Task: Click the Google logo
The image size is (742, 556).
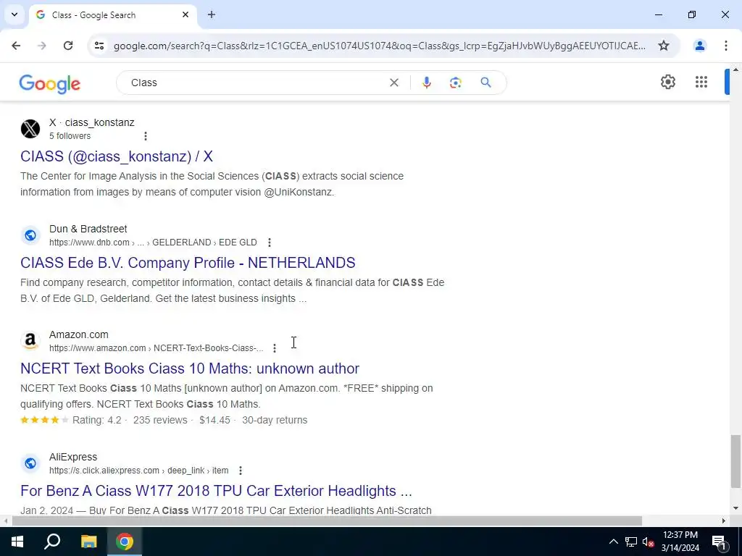Action: [50, 84]
